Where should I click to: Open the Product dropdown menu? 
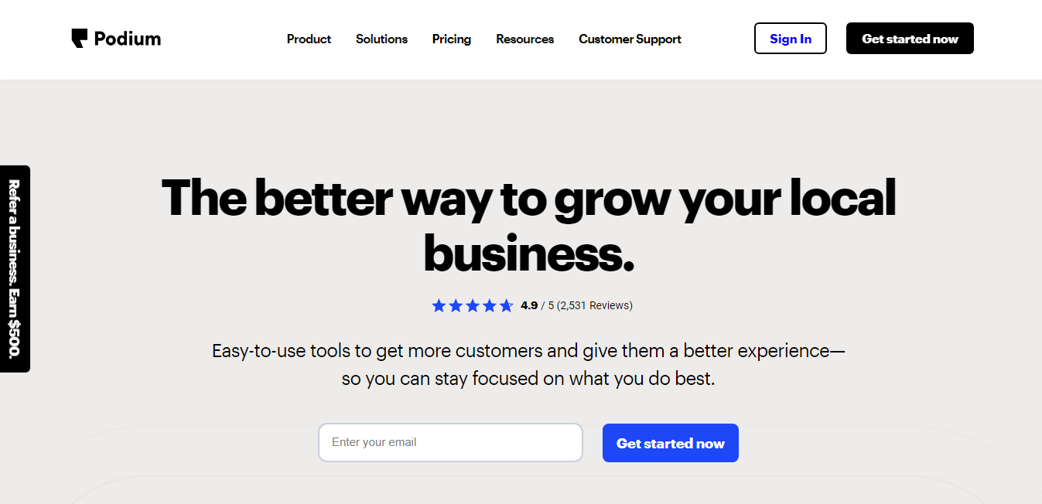(309, 39)
